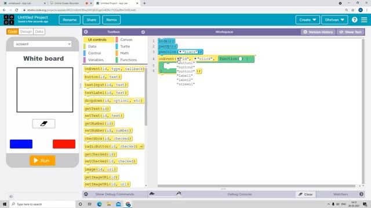Select UI controls toolbox category
The height and width of the screenshot is (208, 371).
click(97, 40)
